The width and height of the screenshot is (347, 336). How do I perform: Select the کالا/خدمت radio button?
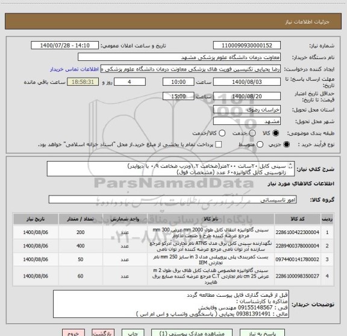(x=222, y=133)
